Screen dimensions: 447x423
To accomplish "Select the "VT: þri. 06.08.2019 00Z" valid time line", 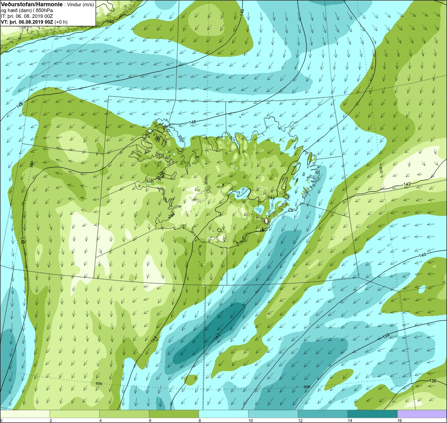I will (x=27, y=22).
